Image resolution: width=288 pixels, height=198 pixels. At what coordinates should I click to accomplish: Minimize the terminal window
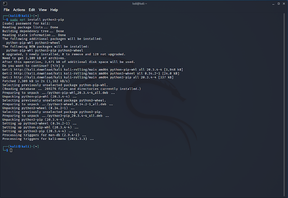273,4
